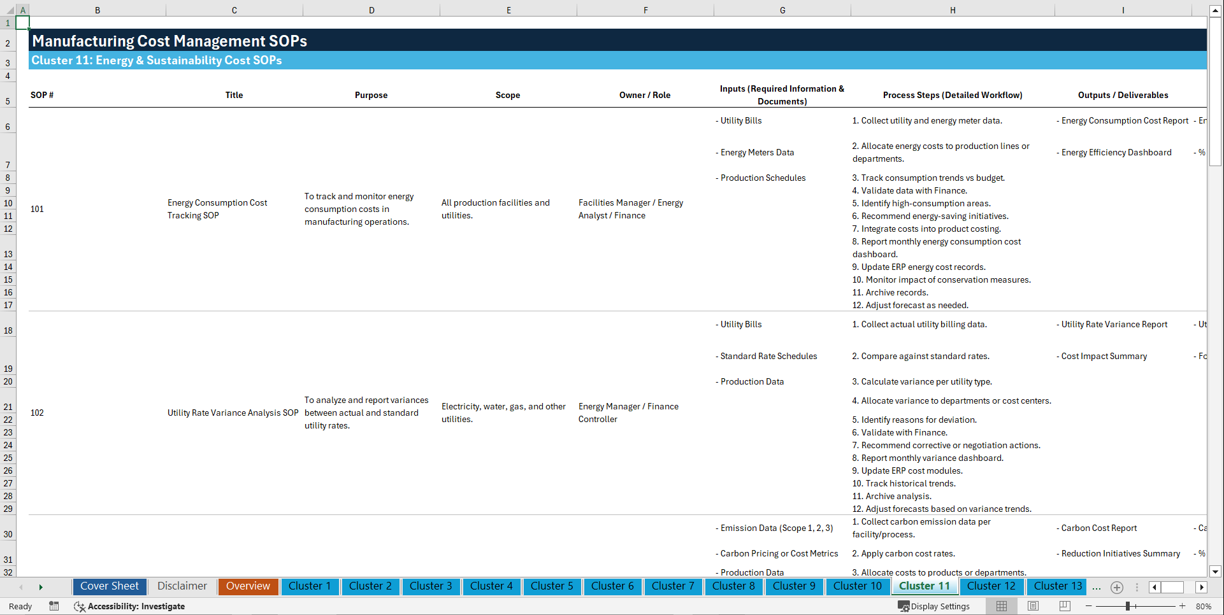Select Page Layout view icon
1224x615 pixels.
(x=1032, y=606)
